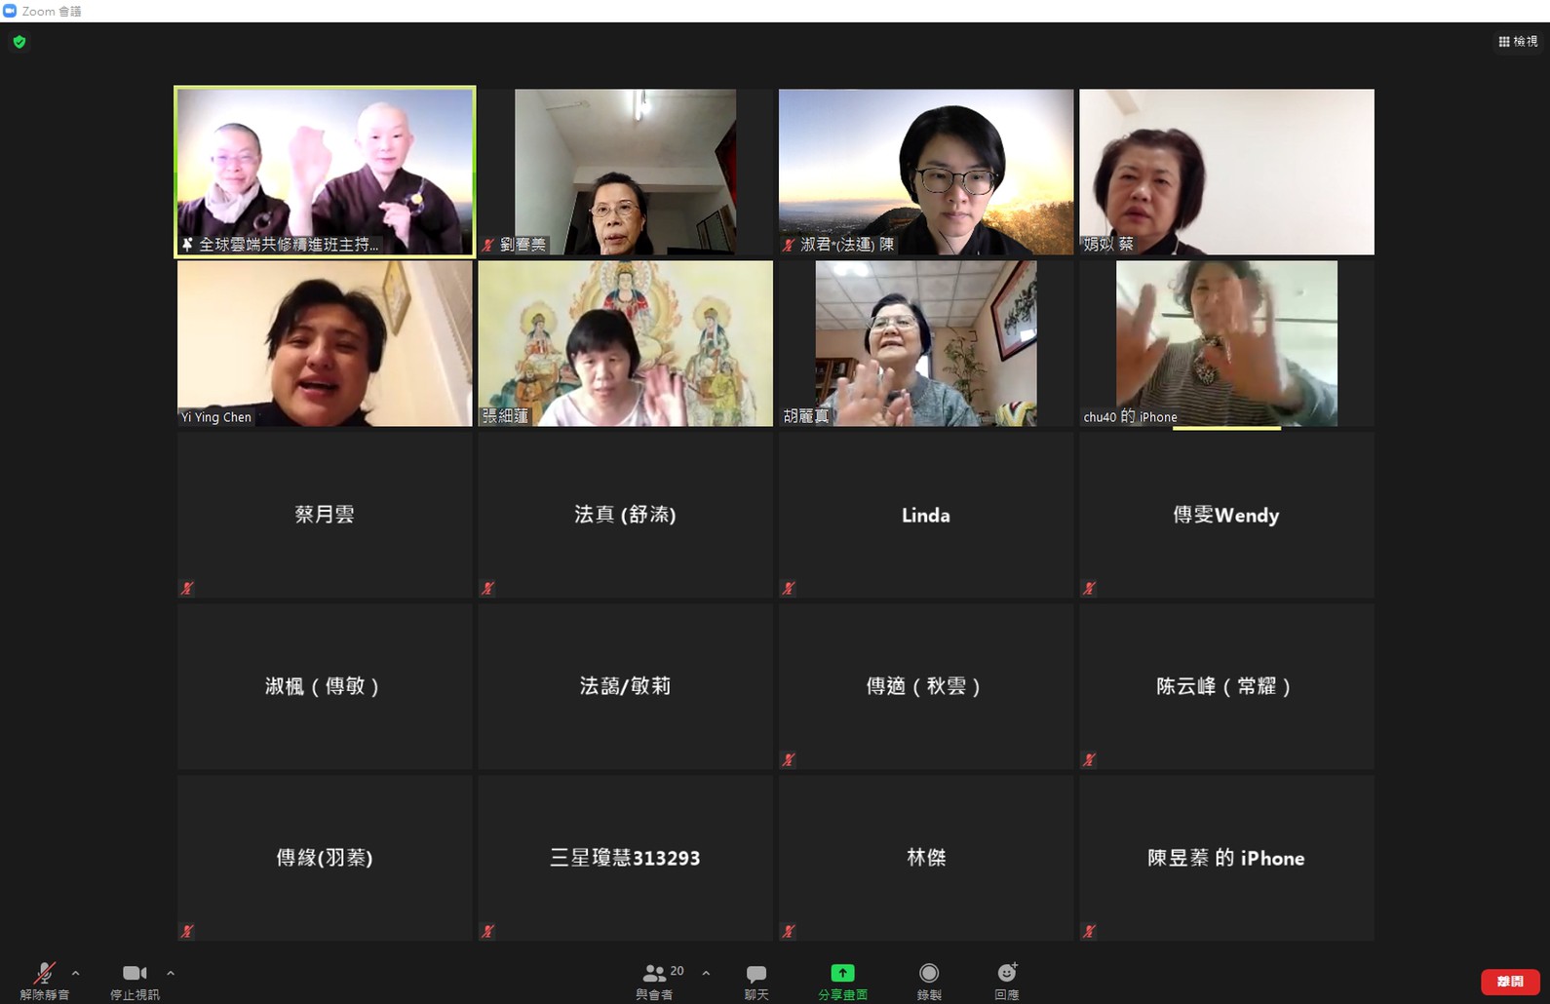Expand audio options arrow beside microphone
The height and width of the screenshot is (1004, 1550).
(x=76, y=973)
